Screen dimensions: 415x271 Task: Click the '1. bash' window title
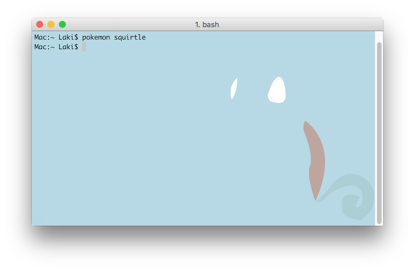click(x=207, y=25)
